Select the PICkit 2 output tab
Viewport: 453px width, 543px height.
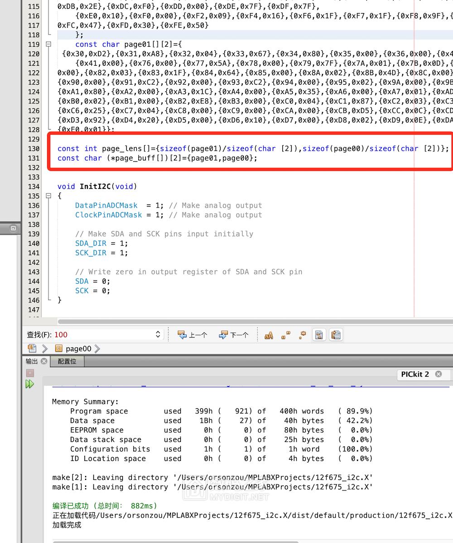414,374
